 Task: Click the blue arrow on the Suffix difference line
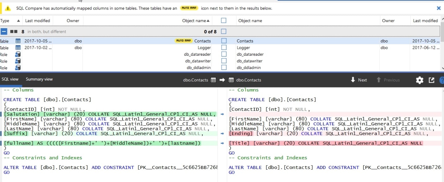tap(222, 134)
